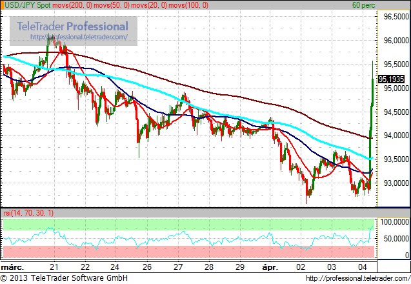Image resolution: width=411 pixels, height=284 pixels.
Task: Click the 94,5000 price axis label
Action: (x=396, y=112)
